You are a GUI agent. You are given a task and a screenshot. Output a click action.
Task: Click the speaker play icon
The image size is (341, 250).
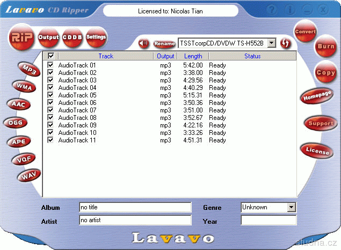click(x=143, y=43)
